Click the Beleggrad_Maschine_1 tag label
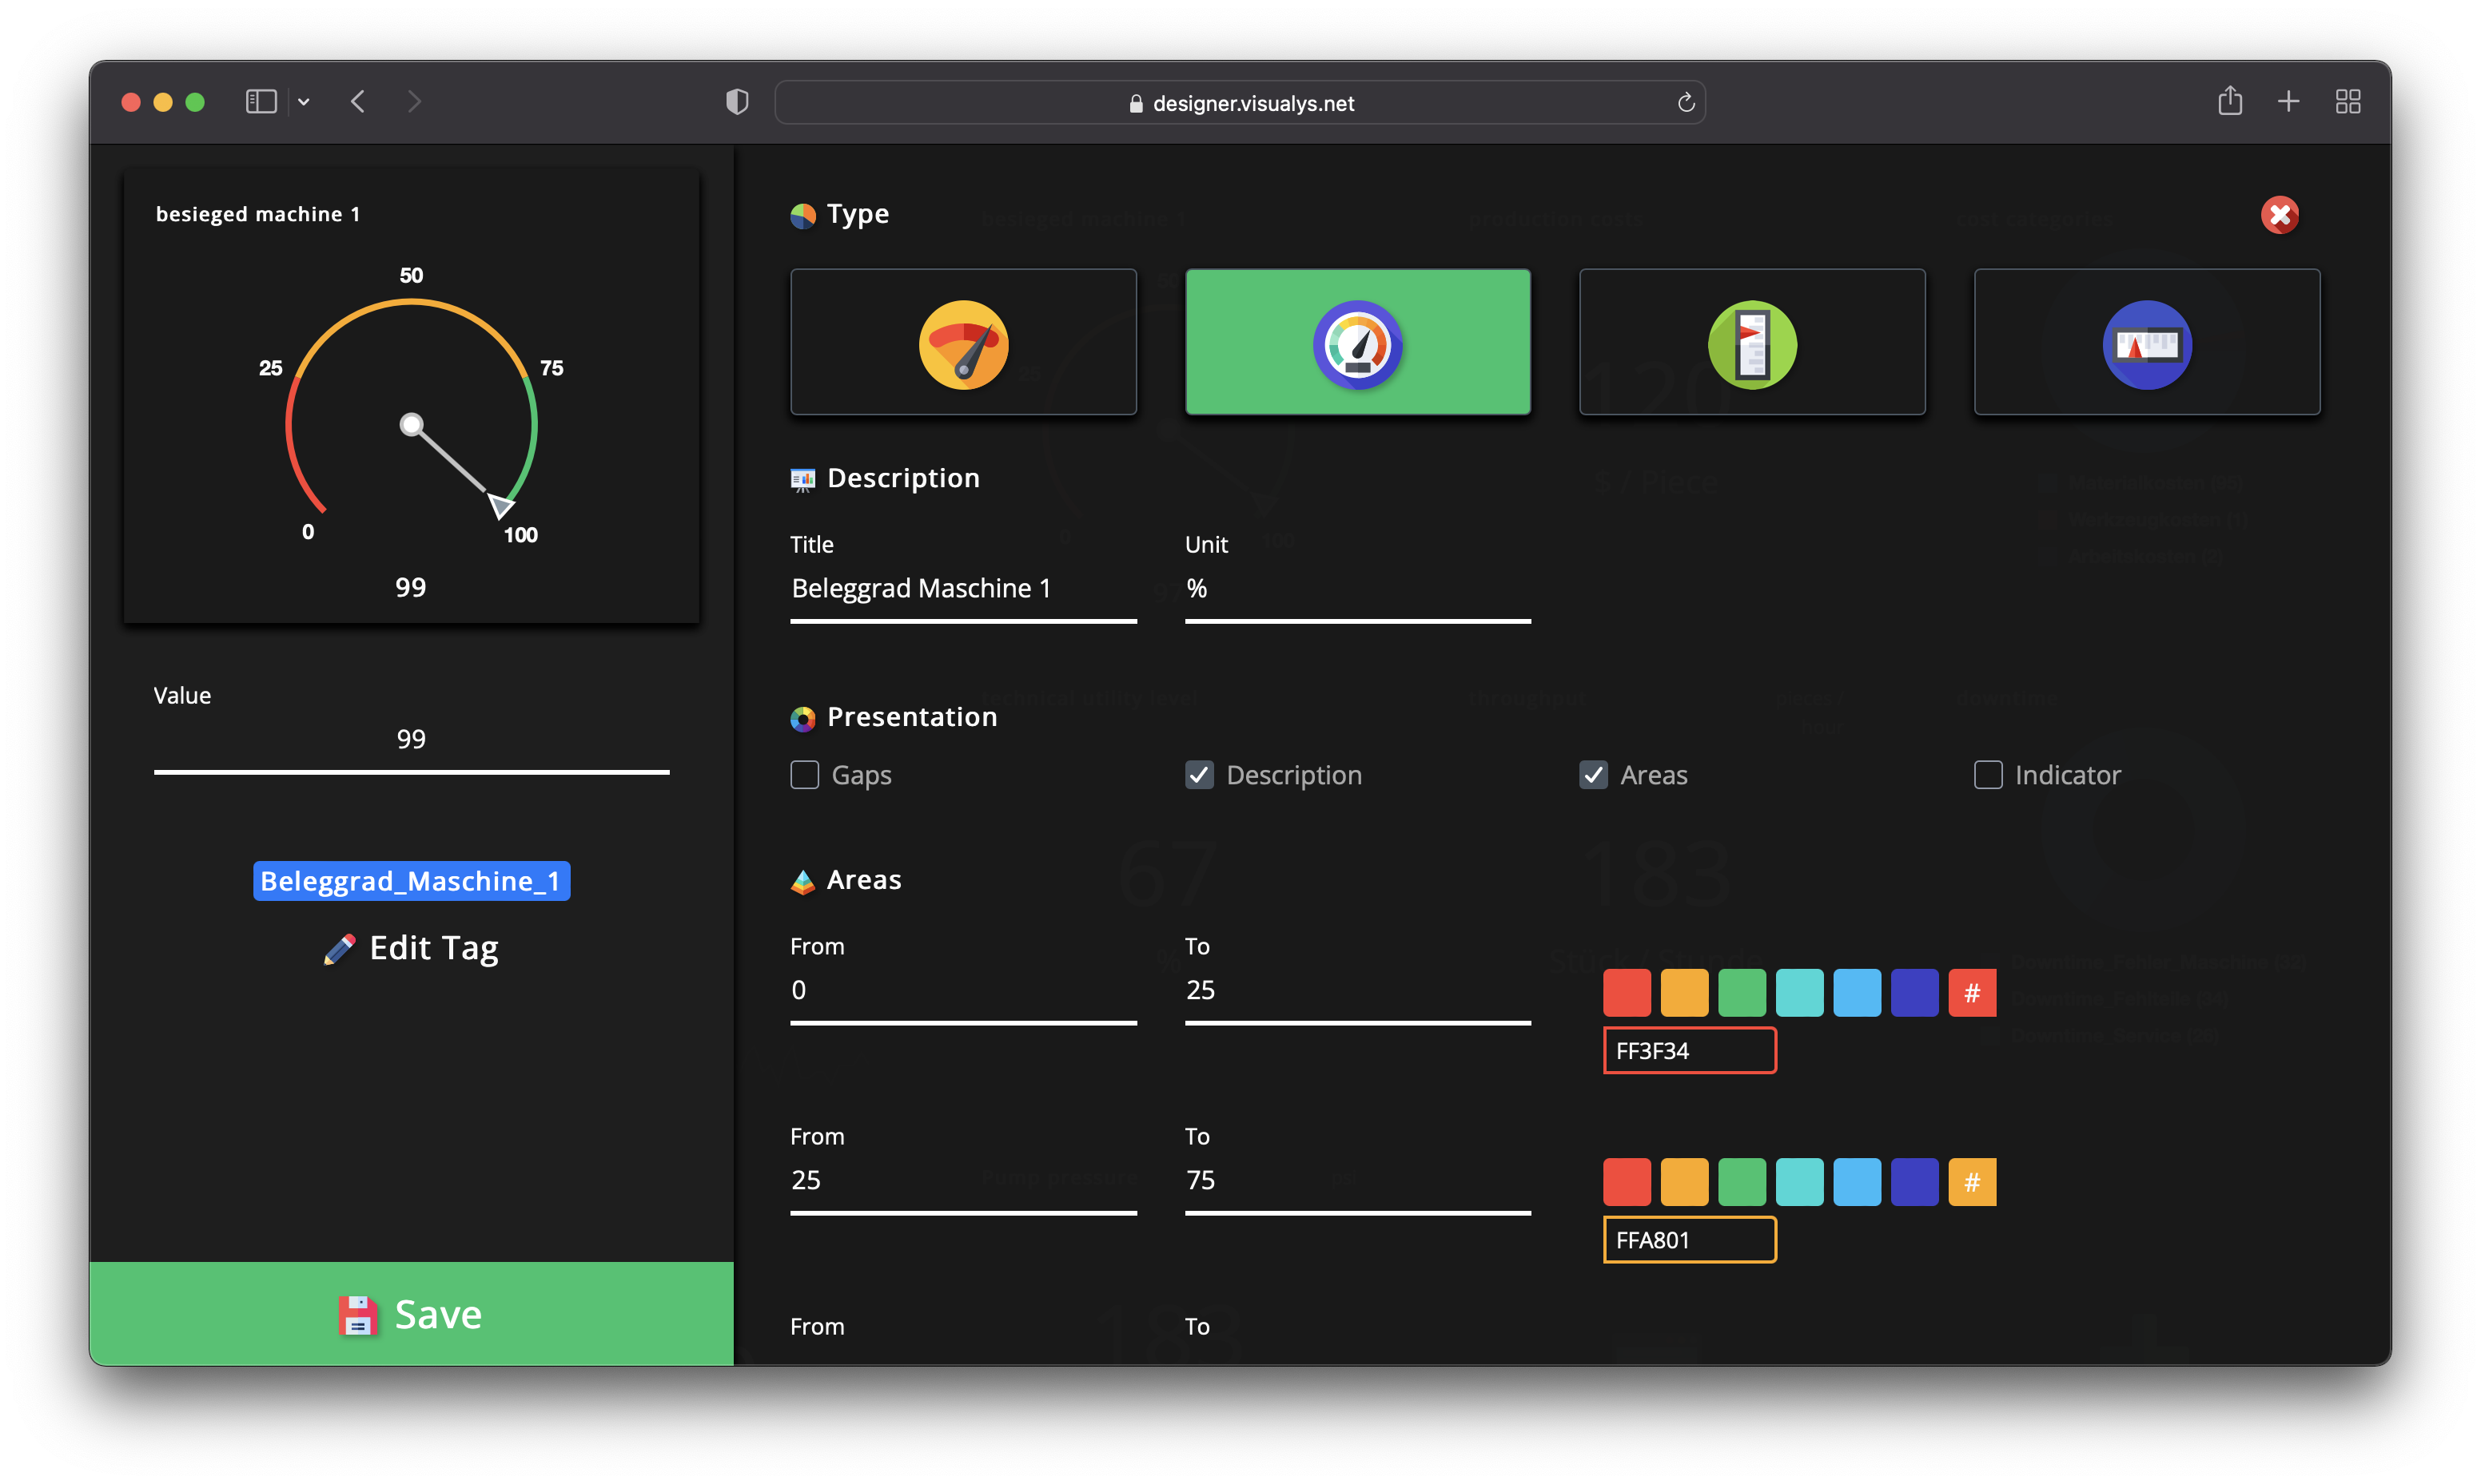The height and width of the screenshot is (1484, 2481). [x=410, y=882]
